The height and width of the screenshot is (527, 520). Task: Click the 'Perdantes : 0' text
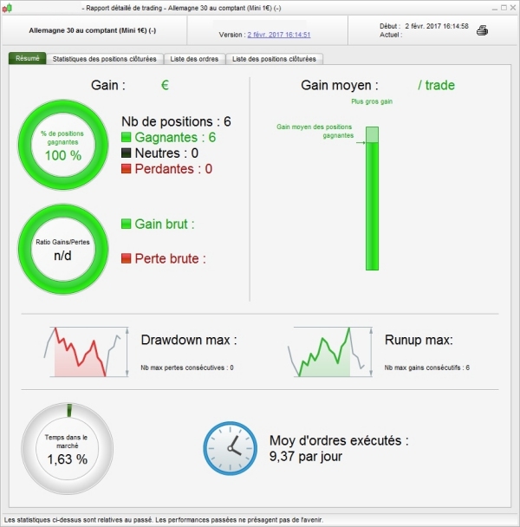tap(173, 169)
